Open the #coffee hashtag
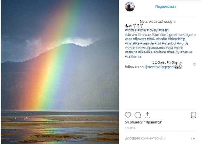The width and height of the screenshot is (201, 144). click(131, 30)
